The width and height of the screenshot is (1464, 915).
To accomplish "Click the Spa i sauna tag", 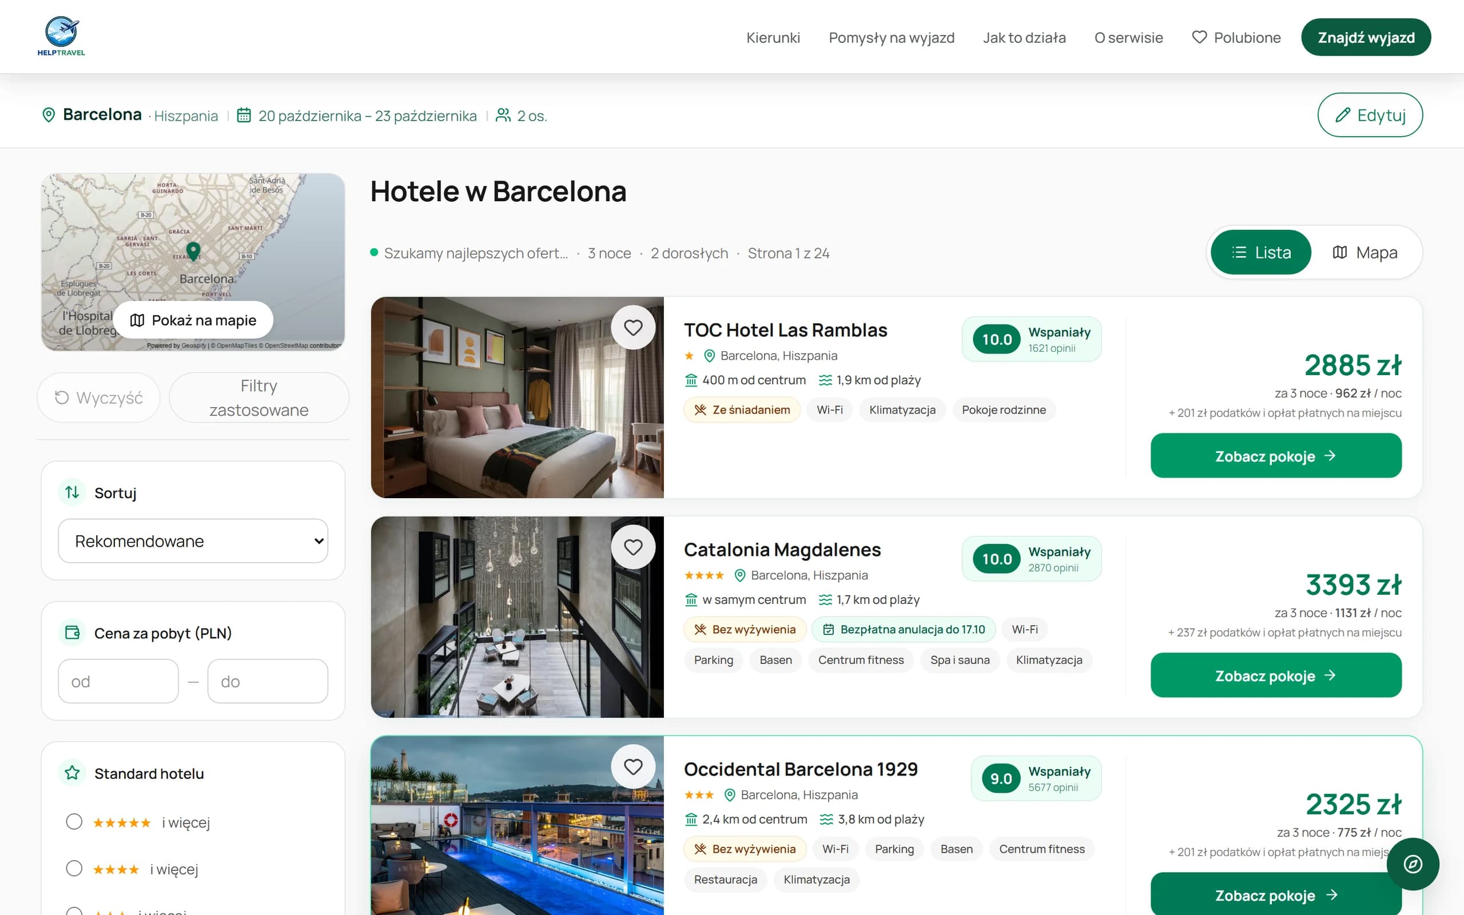I will click(960, 659).
